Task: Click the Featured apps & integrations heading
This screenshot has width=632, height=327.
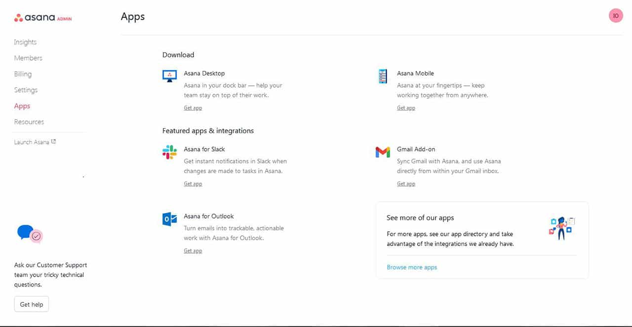Action: 208,131
